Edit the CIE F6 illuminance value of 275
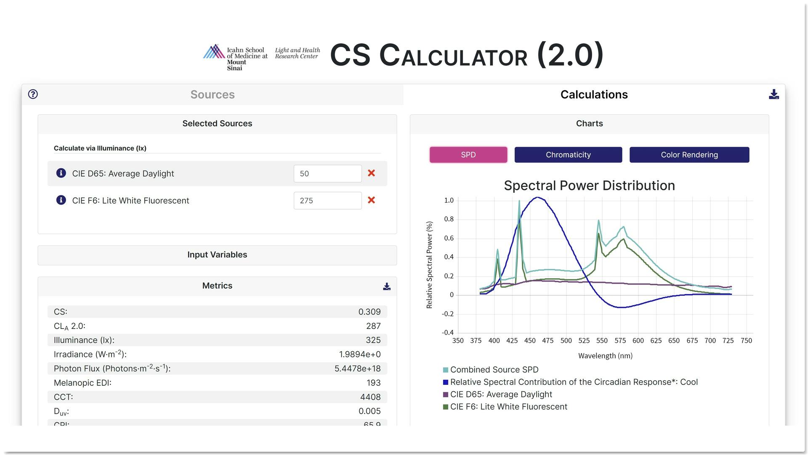The height and width of the screenshot is (455, 808). pyautogui.click(x=327, y=200)
